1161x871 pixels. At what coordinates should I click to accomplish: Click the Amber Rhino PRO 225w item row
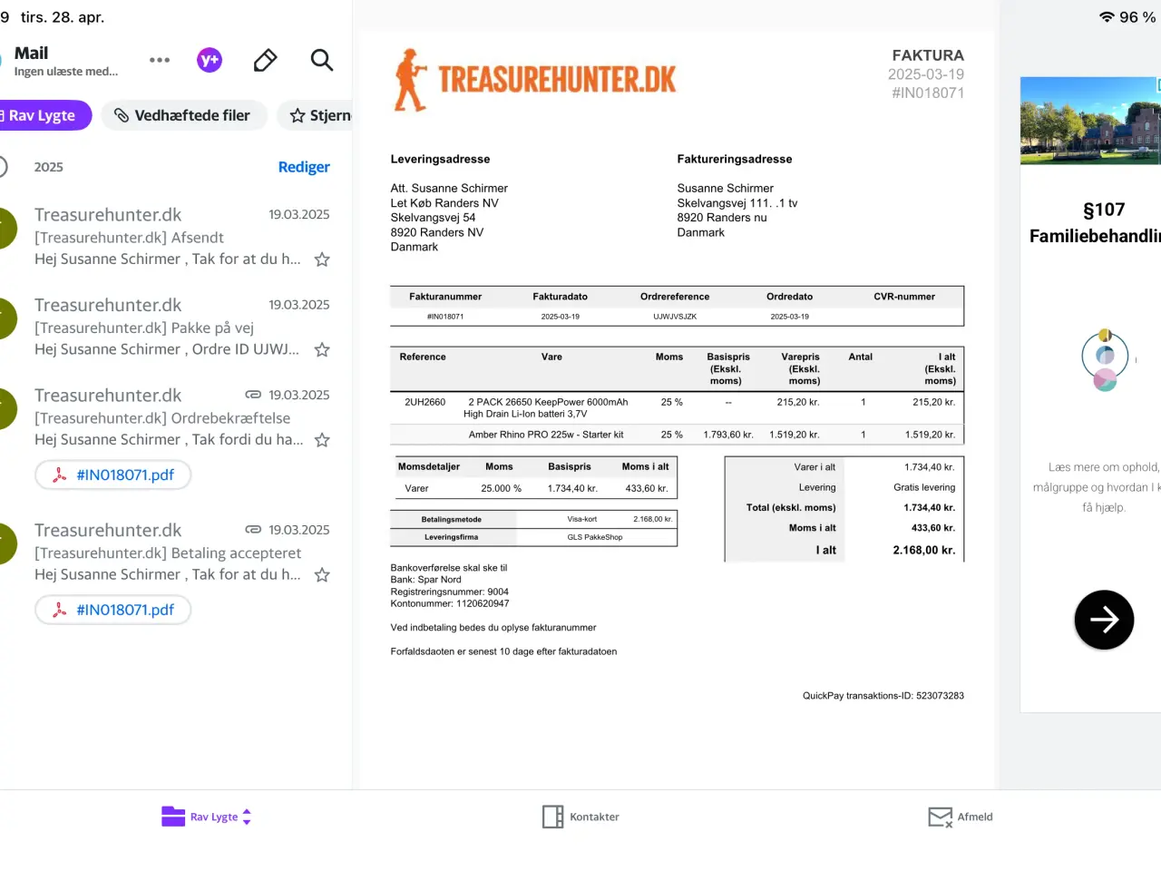click(677, 435)
